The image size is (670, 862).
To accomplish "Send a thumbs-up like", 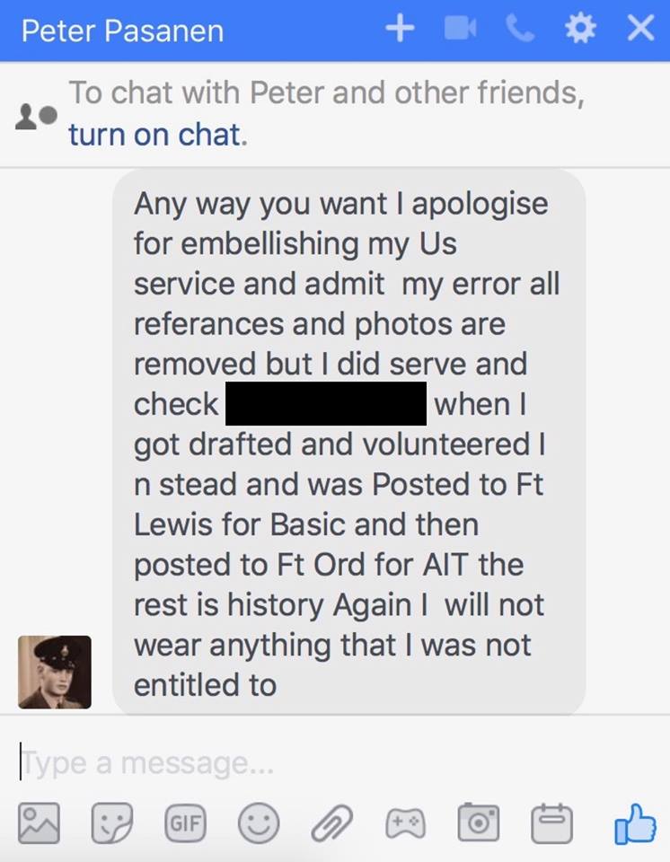I will [x=633, y=822].
